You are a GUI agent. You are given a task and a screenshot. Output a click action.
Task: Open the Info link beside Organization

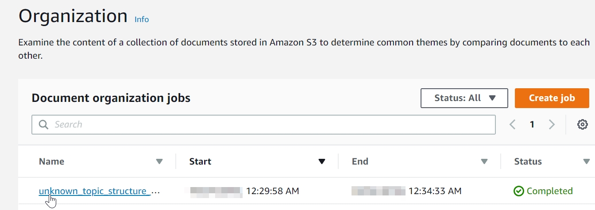pyautogui.click(x=142, y=19)
